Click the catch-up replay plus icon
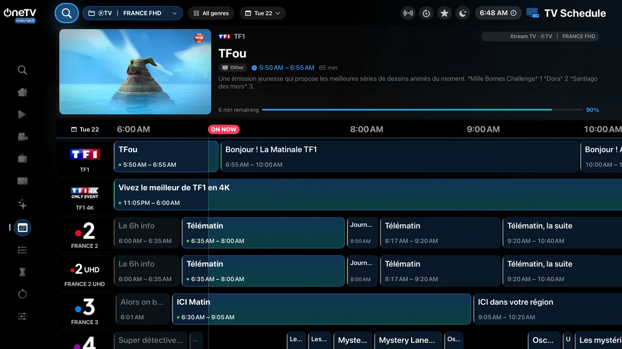 (426, 13)
